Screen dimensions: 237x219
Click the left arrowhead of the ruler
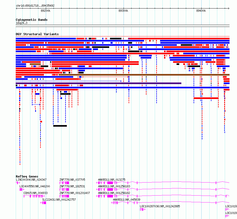tap(17, 9)
